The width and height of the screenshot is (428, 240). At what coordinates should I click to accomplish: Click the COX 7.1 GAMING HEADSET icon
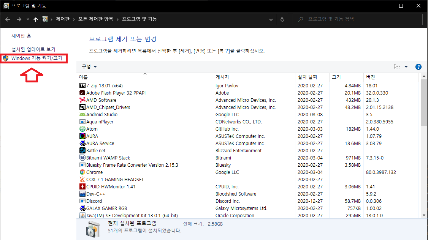(82, 180)
